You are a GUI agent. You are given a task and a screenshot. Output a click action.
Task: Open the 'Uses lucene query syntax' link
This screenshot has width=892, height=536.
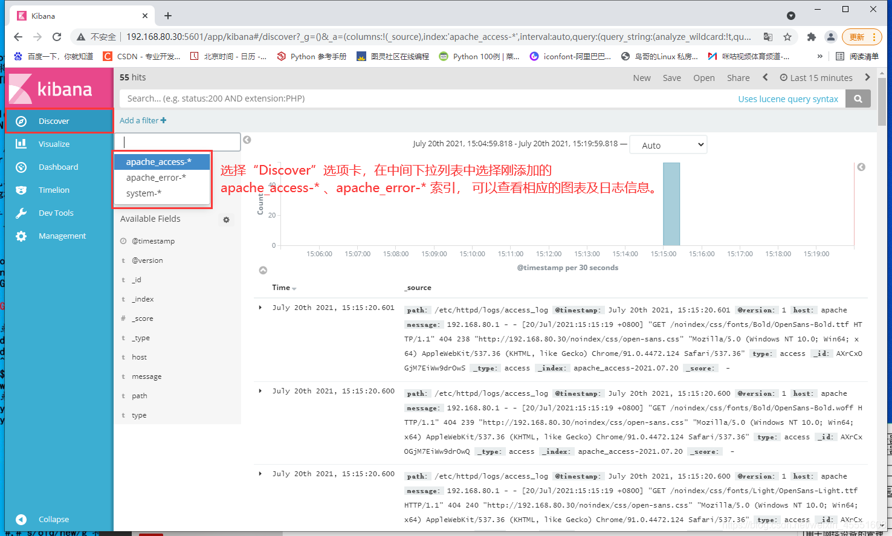[x=788, y=99]
